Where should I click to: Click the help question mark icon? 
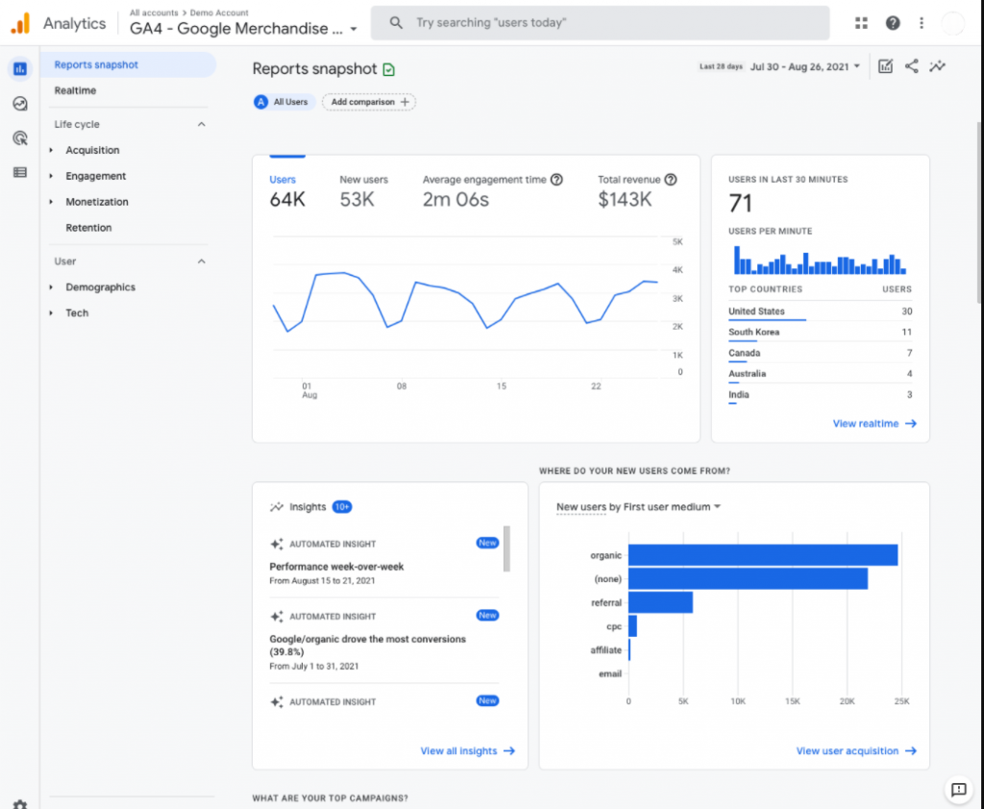tap(893, 23)
